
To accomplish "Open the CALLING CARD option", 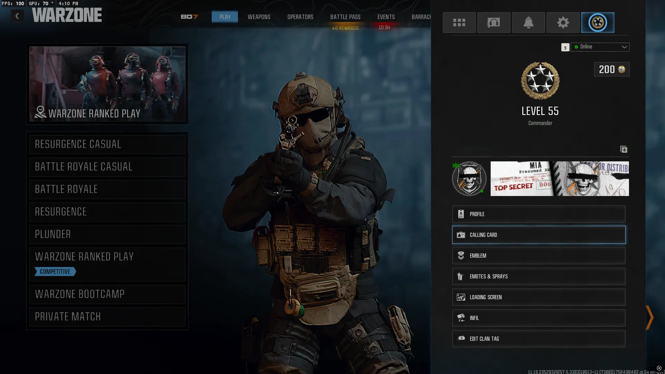I will pyautogui.click(x=539, y=235).
